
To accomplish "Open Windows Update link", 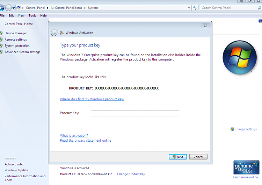I will click(16, 170).
